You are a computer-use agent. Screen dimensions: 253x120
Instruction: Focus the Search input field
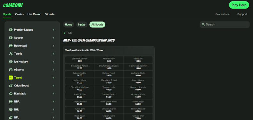pos(224,25)
